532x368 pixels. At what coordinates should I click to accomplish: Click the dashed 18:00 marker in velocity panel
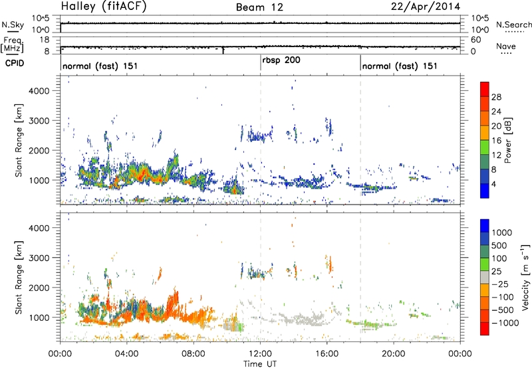coord(360,278)
